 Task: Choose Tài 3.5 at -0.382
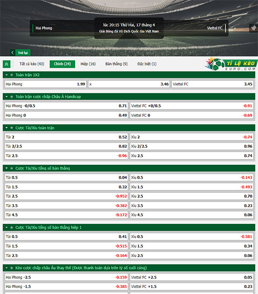(x=66, y=206)
